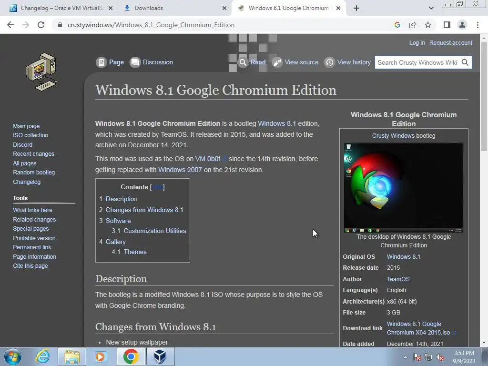Click Random bootleg link
Viewport: 488px width, 366px height.
pyautogui.click(x=34, y=172)
